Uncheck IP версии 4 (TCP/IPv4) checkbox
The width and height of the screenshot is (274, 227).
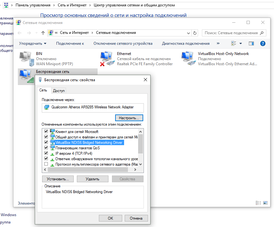point(46,153)
